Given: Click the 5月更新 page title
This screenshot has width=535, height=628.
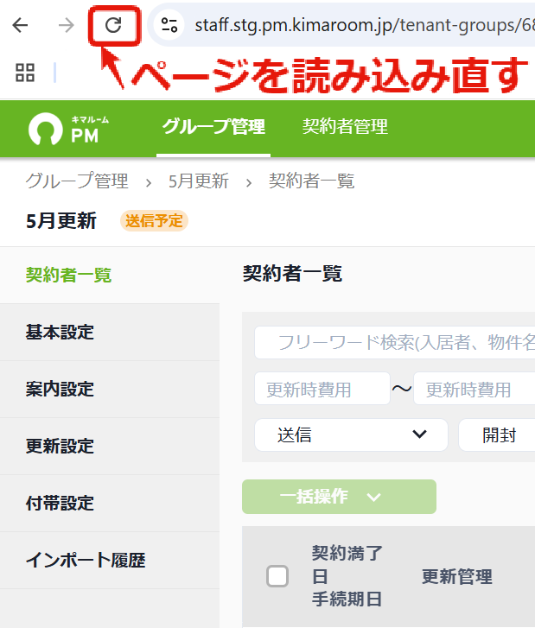Looking at the screenshot, I should pyautogui.click(x=61, y=220).
